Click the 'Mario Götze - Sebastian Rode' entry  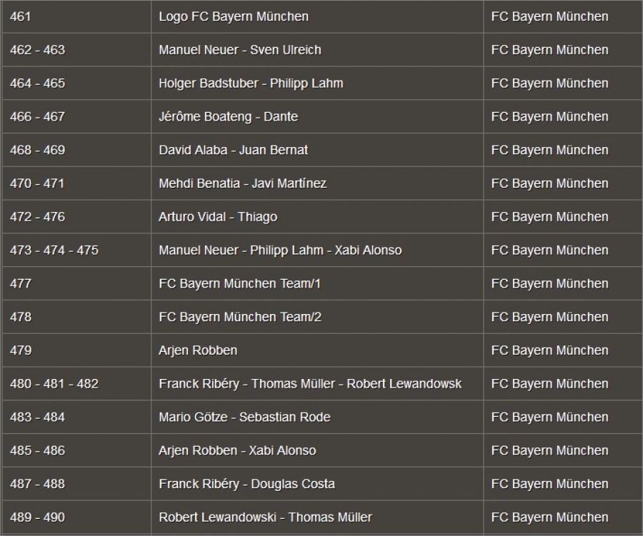coord(244,418)
